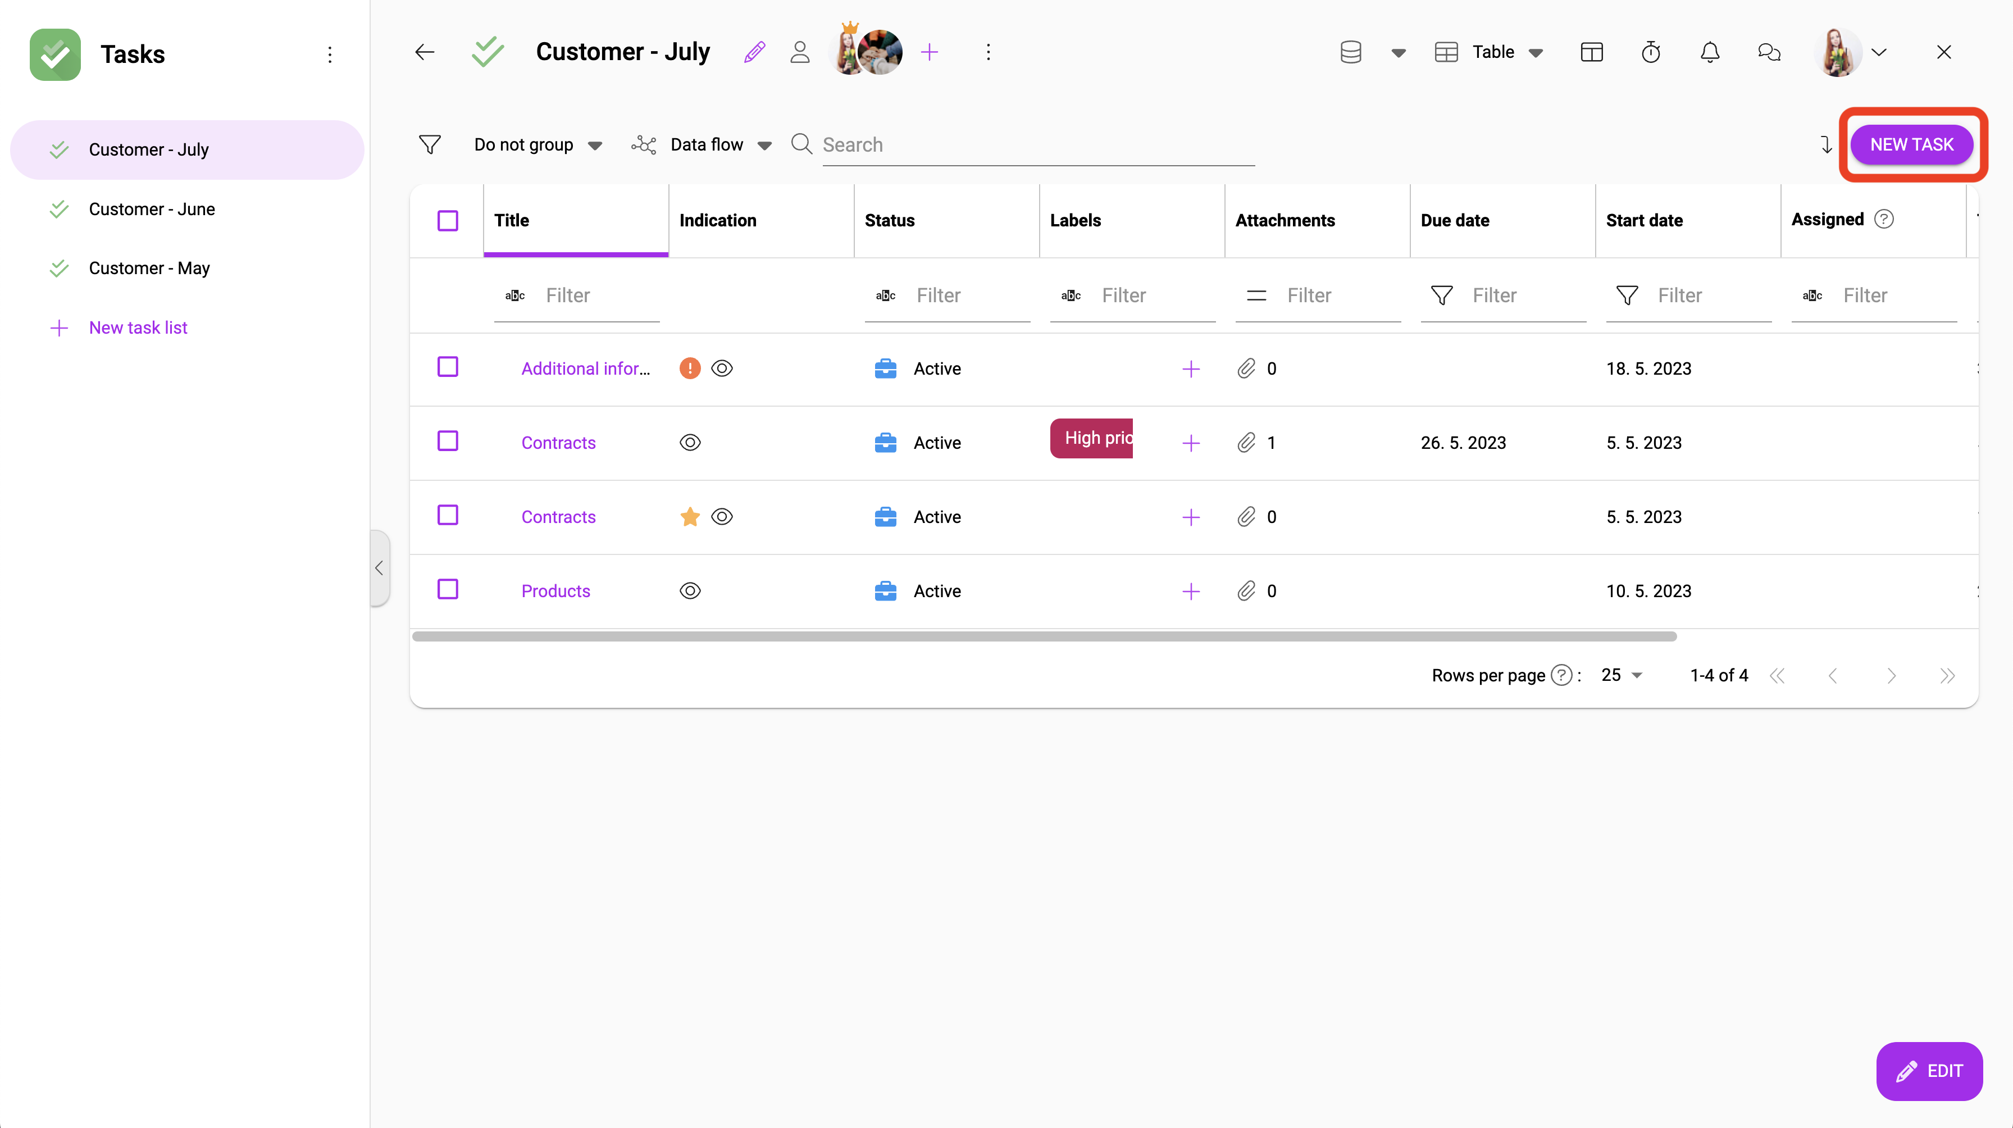Screen dimensions: 2013x1128
Task: Add a member with the plus icon
Action: coord(929,52)
